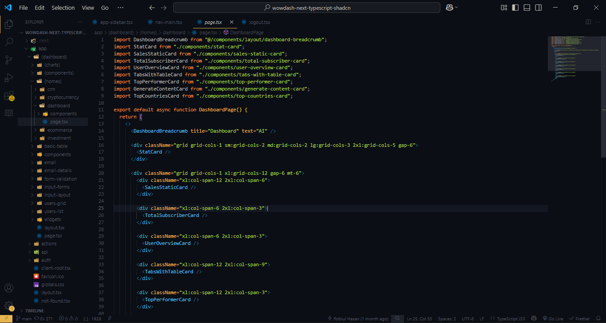Open the Search view in the activity bar
This screenshot has height=323, width=606.
pos(8,42)
